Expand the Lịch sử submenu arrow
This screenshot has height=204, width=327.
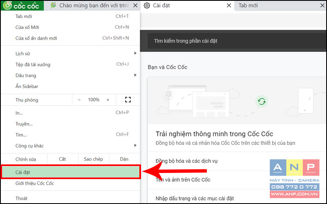click(135, 53)
